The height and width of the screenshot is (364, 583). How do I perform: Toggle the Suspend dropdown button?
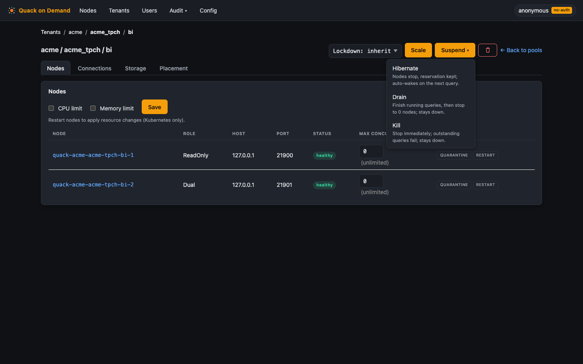[455, 50]
